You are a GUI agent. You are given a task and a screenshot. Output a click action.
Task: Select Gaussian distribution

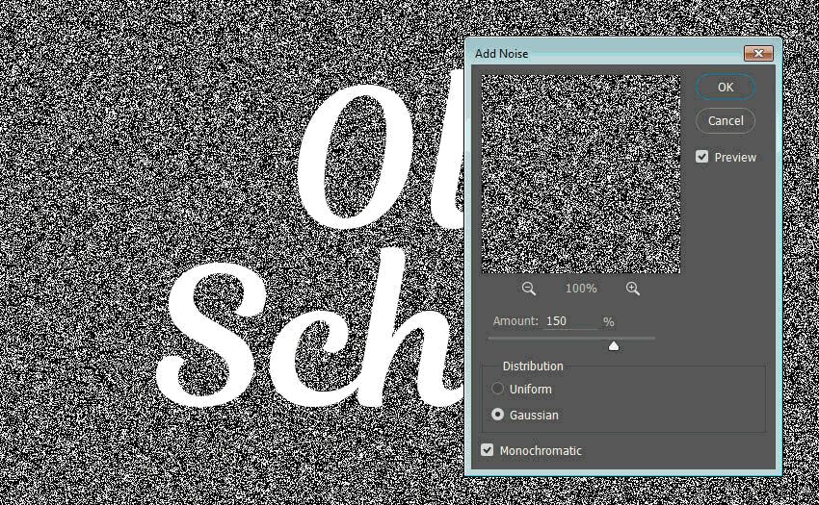pyautogui.click(x=498, y=415)
